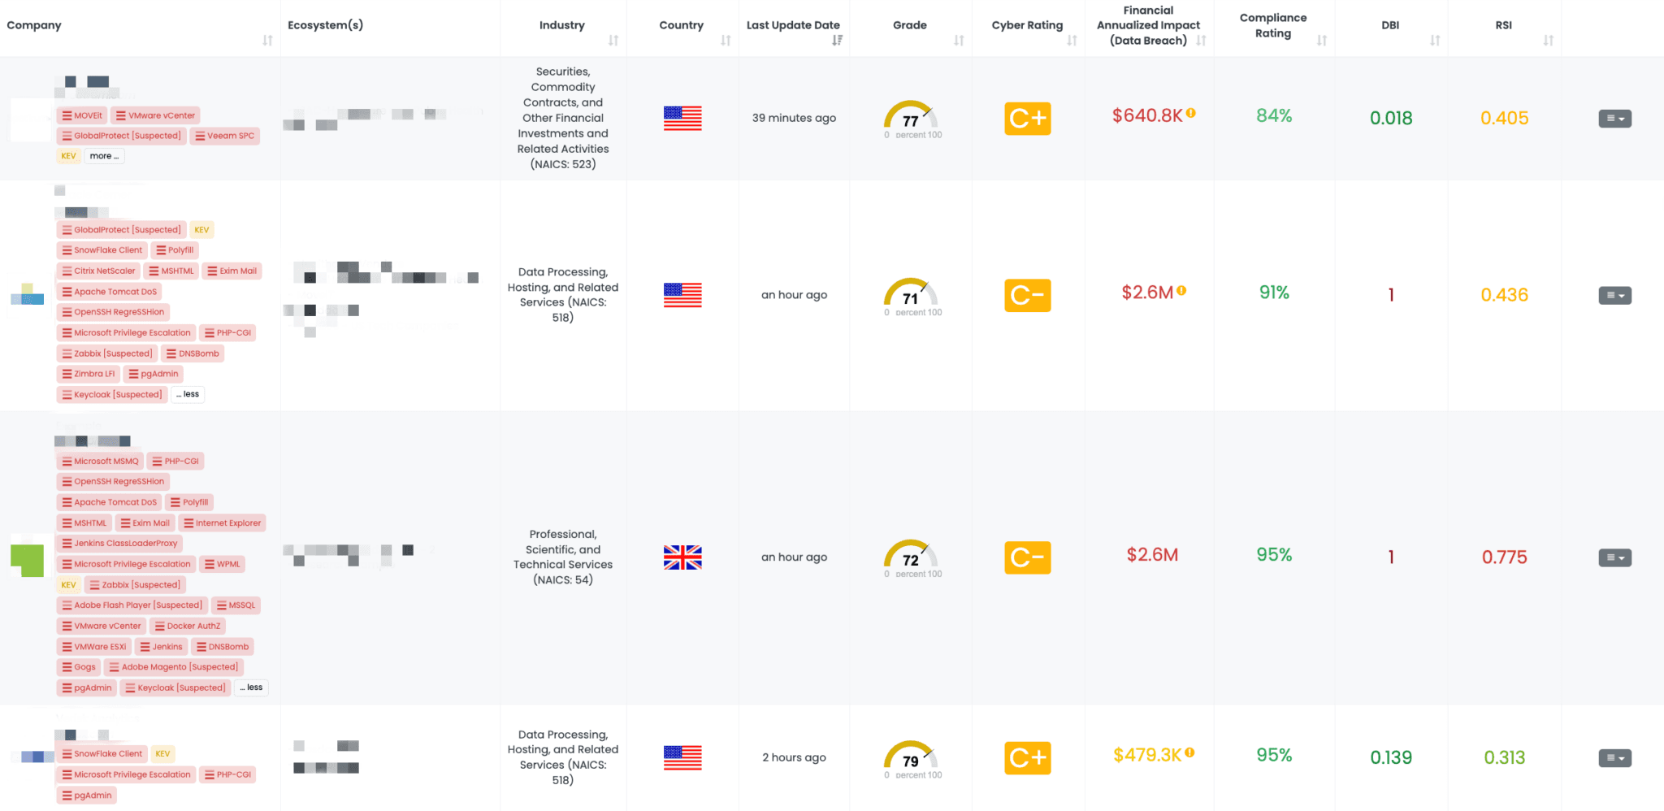Select the Docker AuthZ tag

coord(188,627)
